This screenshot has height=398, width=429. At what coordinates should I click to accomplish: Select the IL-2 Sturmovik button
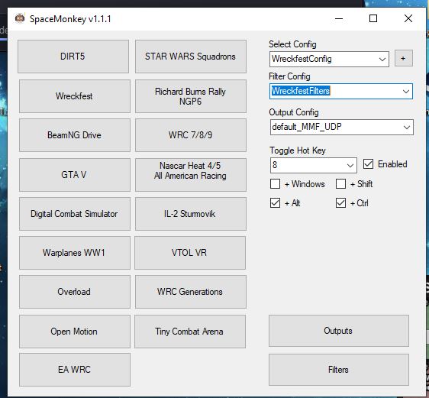[x=190, y=214]
